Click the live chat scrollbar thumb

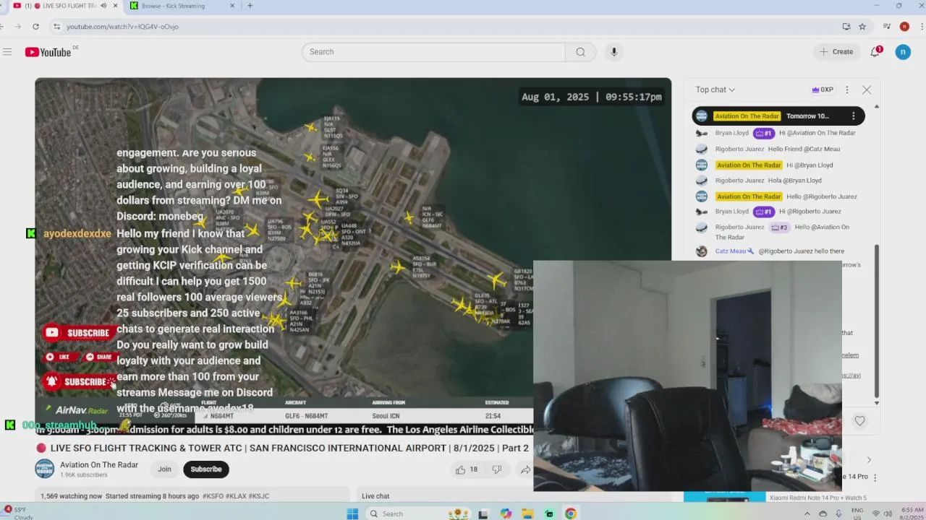(877, 321)
